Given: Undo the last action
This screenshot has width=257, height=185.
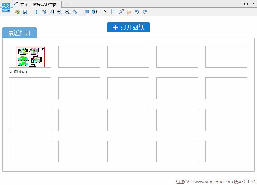Looking at the screenshot, I should tap(137, 12).
